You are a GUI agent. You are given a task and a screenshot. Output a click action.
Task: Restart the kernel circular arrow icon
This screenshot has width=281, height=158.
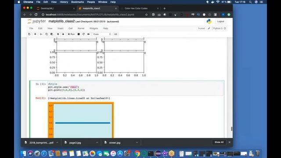click(83, 34)
